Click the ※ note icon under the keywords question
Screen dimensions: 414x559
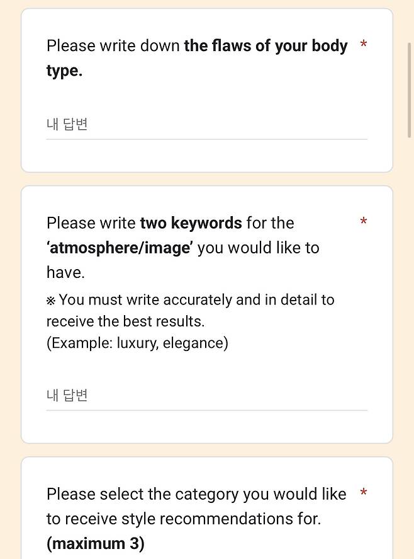pos(52,300)
